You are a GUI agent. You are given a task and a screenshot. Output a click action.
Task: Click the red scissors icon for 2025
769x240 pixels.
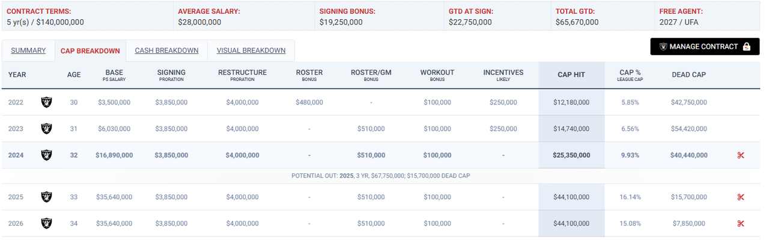click(x=740, y=197)
